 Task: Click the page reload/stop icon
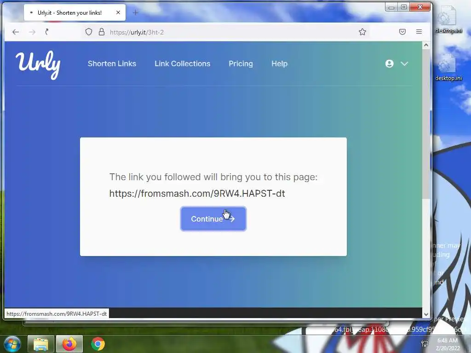tap(47, 32)
